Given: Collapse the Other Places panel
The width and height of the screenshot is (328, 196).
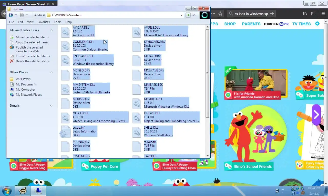Looking at the screenshot, I should (x=51, y=72).
